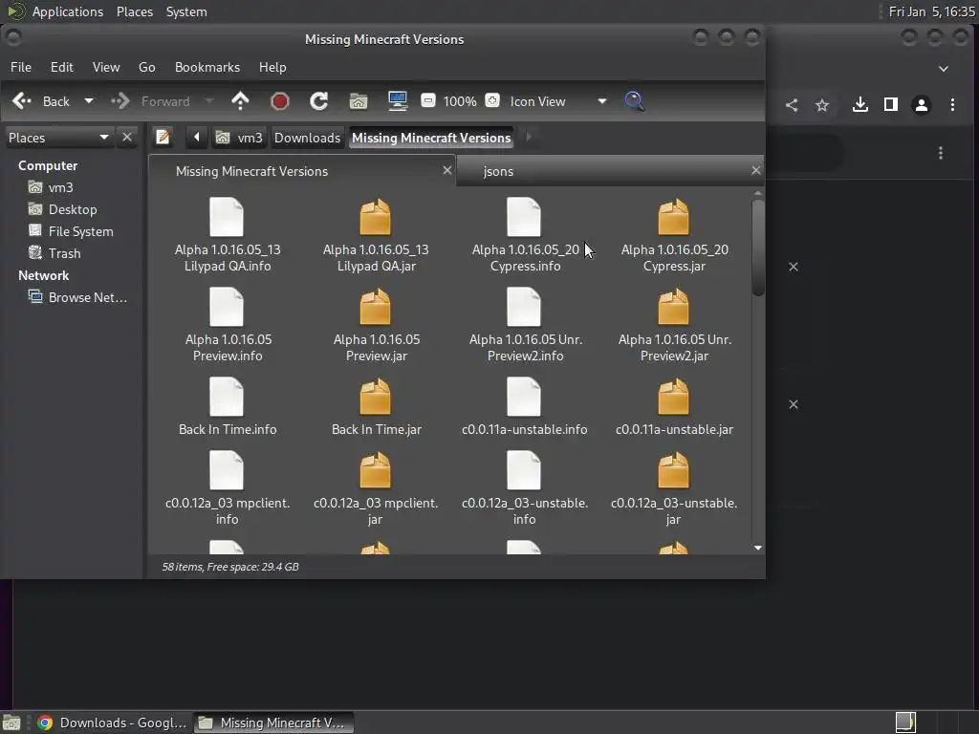This screenshot has height=734, width=979.
Task: Open Trash in Places sidebar
Action: [54, 252]
